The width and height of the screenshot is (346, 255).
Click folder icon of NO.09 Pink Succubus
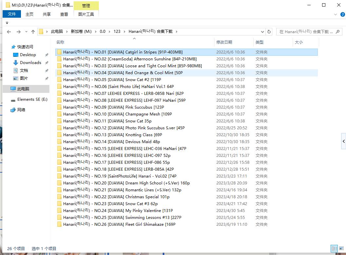59,107
